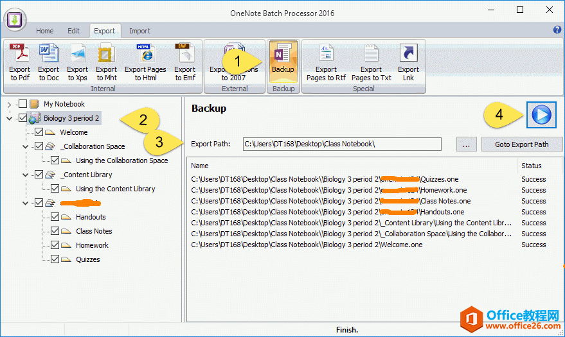Viewport: 565px width, 337px height.
Task: Click the Goto Export Path button
Action: pyautogui.click(x=521, y=144)
